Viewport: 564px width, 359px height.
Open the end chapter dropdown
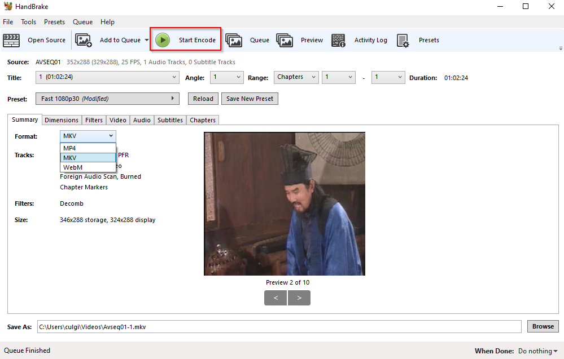tap(388, 77)
